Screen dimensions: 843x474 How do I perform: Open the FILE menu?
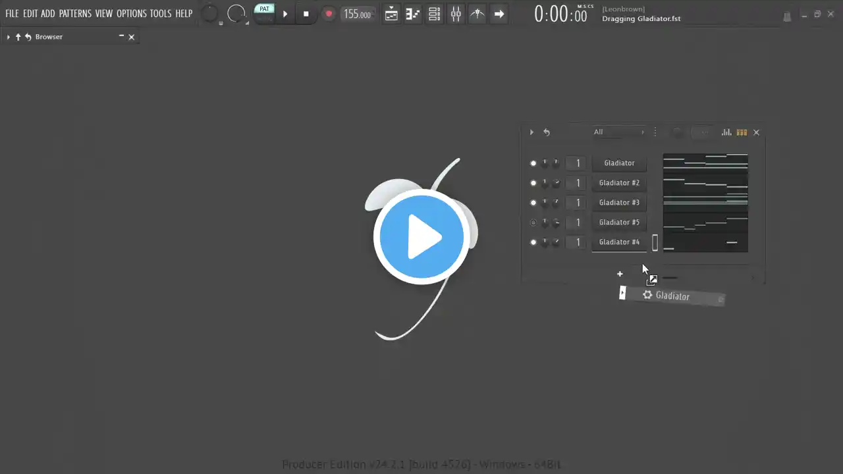click(x=12, y=13)
